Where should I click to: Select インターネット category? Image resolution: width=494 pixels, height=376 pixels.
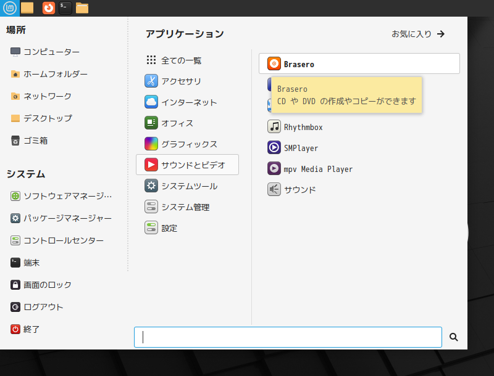[x=188, y=102]
